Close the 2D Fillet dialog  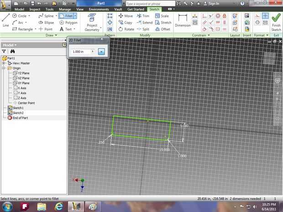pos(102,39)
